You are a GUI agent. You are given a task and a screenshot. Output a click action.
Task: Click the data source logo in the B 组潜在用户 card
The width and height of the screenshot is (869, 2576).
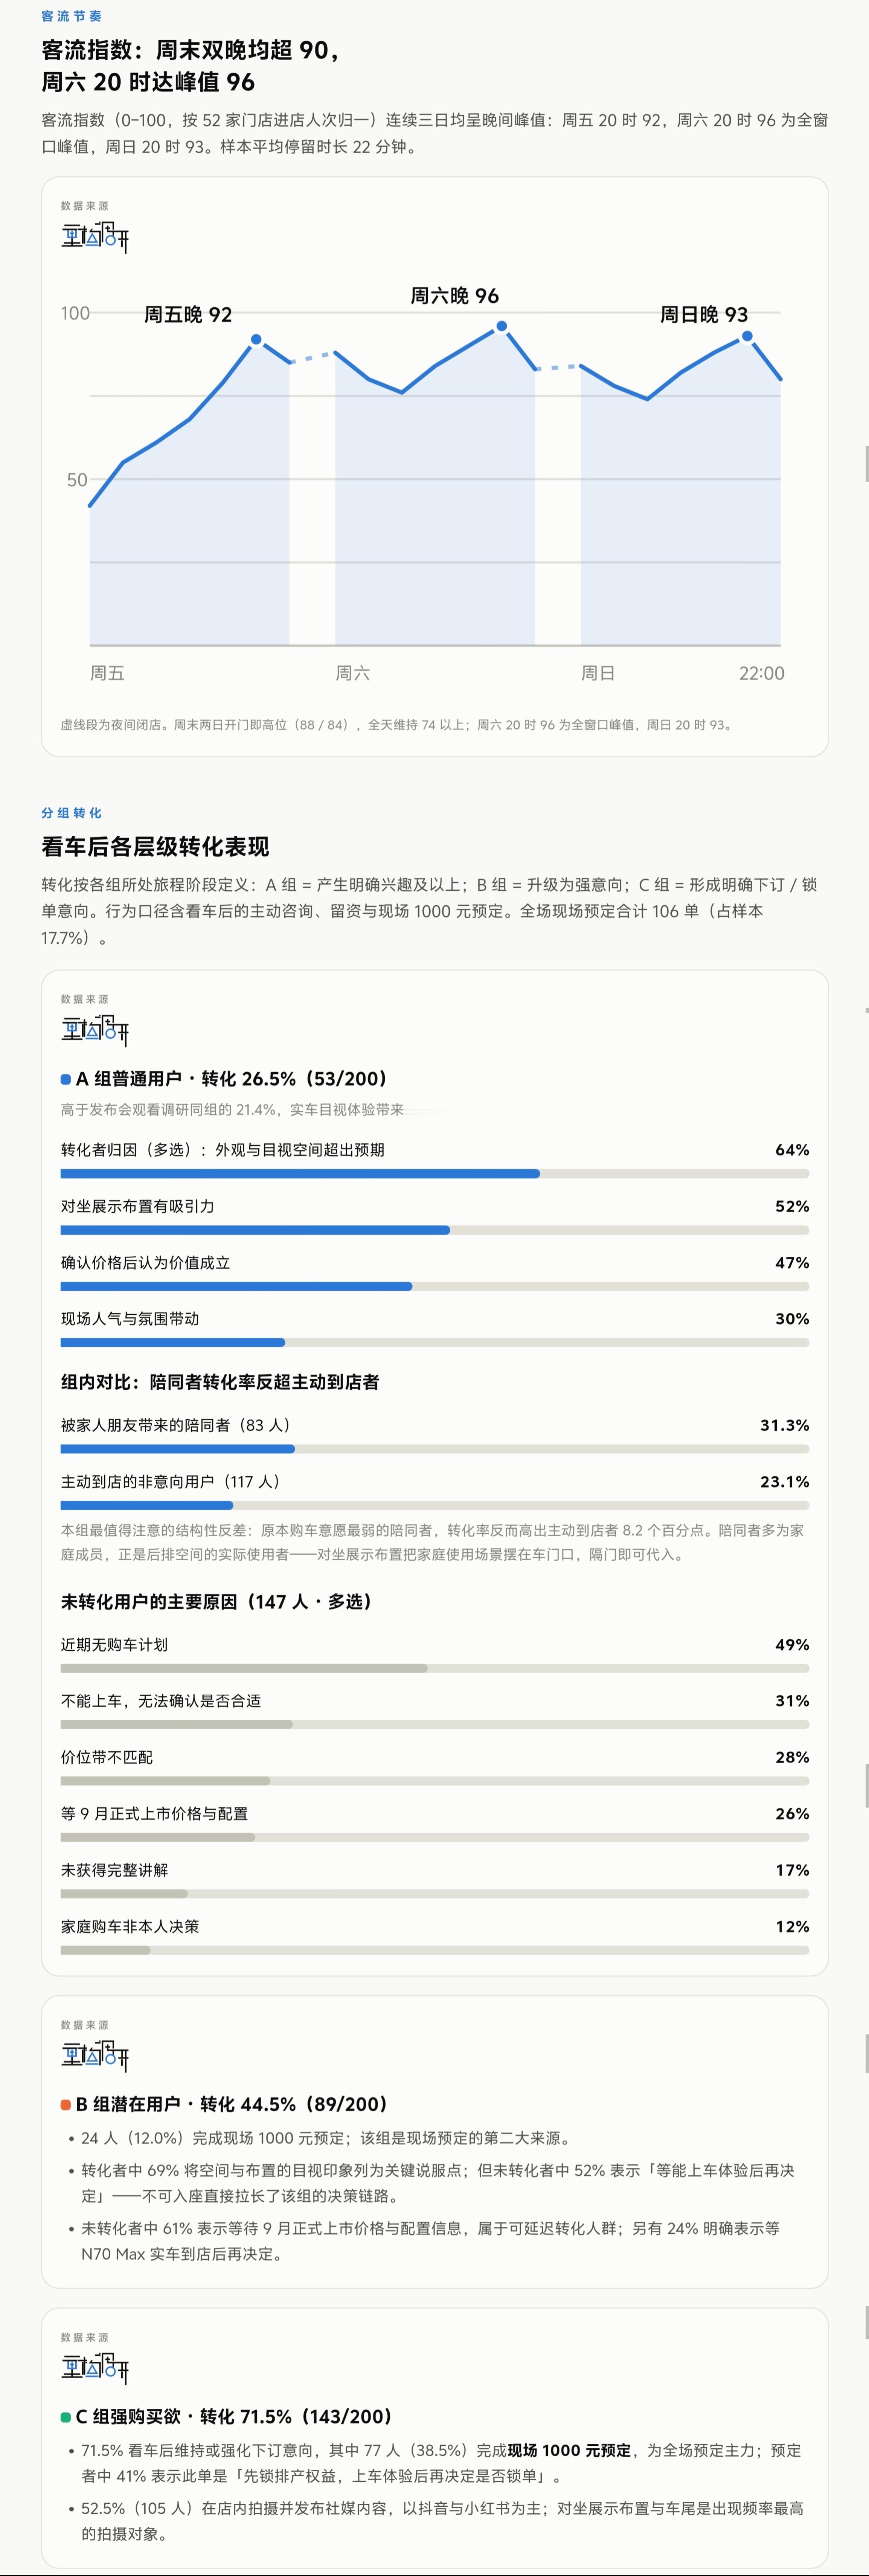pyautogui.click(x=95, y=2056)
